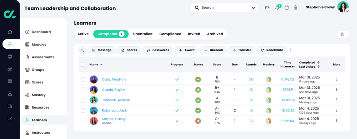
Task: Open the calendar icon in top bar
Action: coord(287,8)
